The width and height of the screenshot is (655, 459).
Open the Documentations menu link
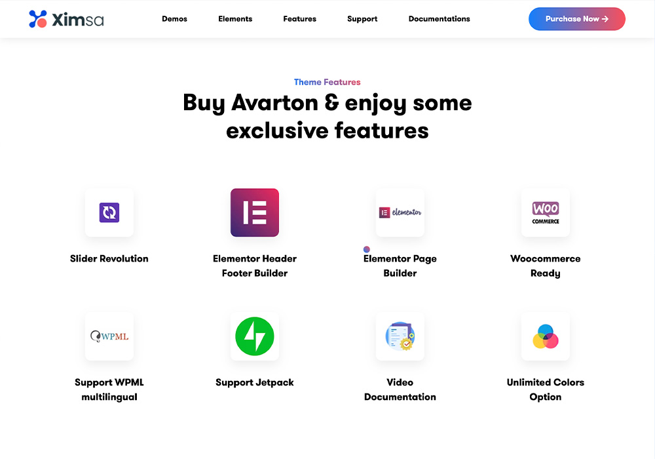(439, 19)
